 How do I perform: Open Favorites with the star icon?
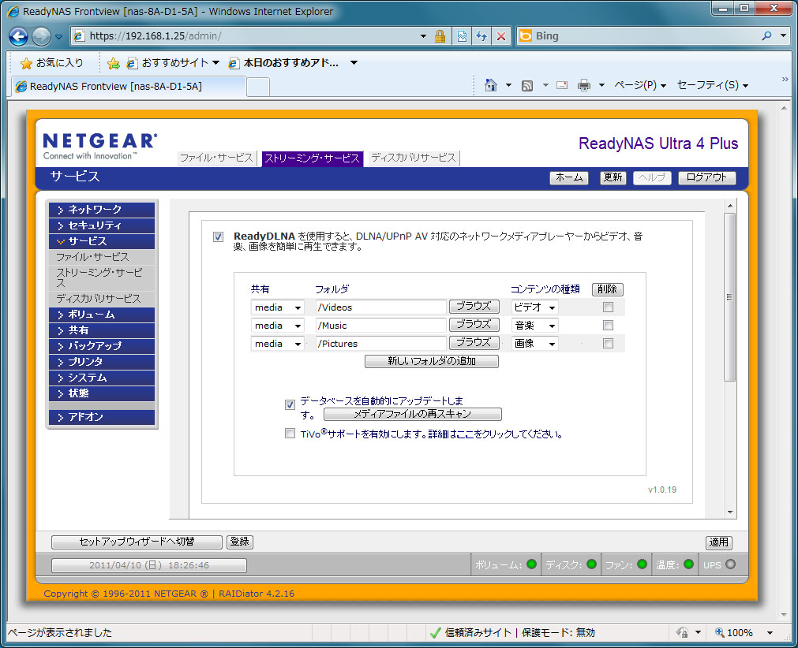click(x=51, y=63)
